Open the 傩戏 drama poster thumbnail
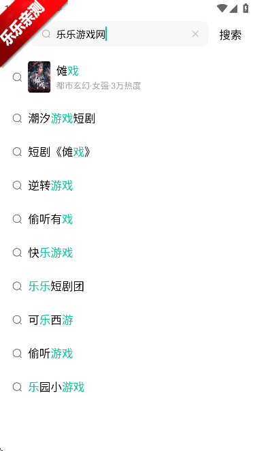 (39, 77)
